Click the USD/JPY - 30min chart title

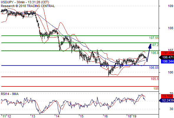pyautogui.click(x=25, y=2)
